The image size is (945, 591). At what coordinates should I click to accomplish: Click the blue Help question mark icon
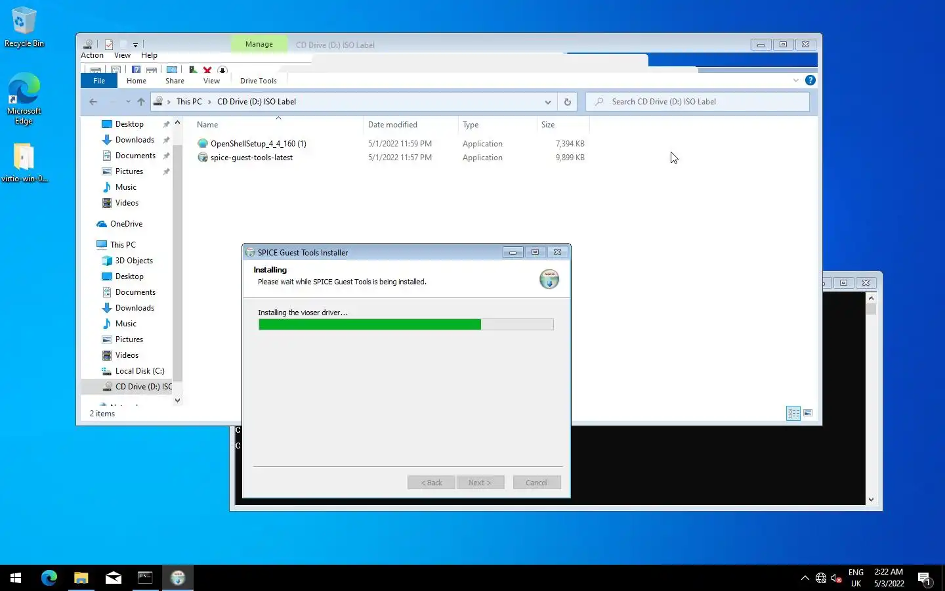[810, 80]
